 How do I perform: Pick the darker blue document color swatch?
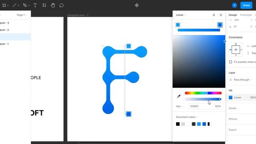coord(204,124)
